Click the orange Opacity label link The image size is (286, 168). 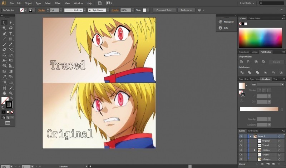(115, 10)
